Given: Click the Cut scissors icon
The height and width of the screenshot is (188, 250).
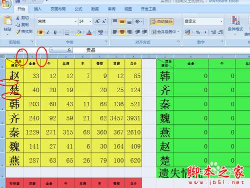Looking at the screenshot, I should pos(17,18).
